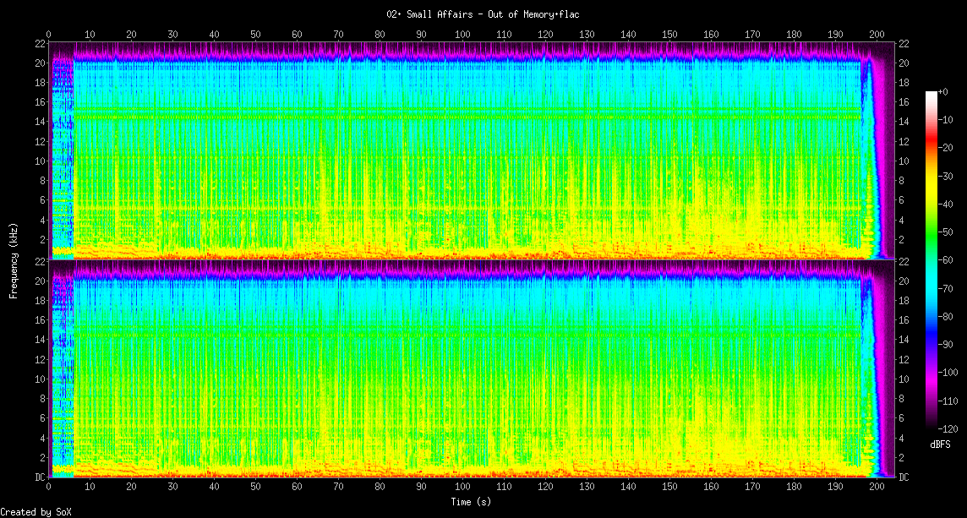This screenshot has height=518, width=967.
Task: Click the title text 'Small Affairs - Out of Memory.flac'
Action: click(x=483, y=14)
